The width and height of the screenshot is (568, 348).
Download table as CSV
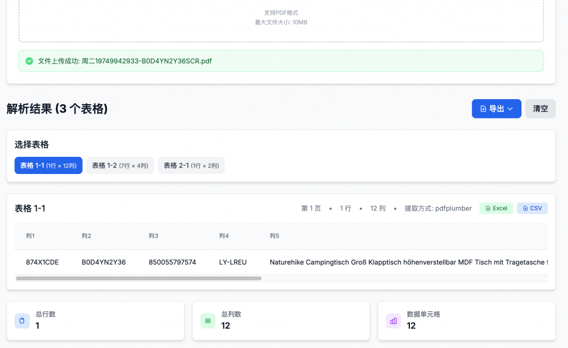click(532, 208)
